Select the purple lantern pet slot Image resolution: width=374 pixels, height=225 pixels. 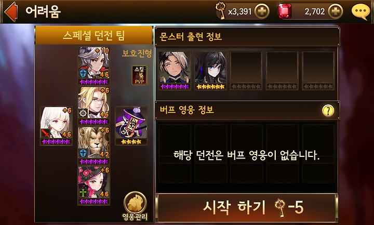click(x=131, y=126)
